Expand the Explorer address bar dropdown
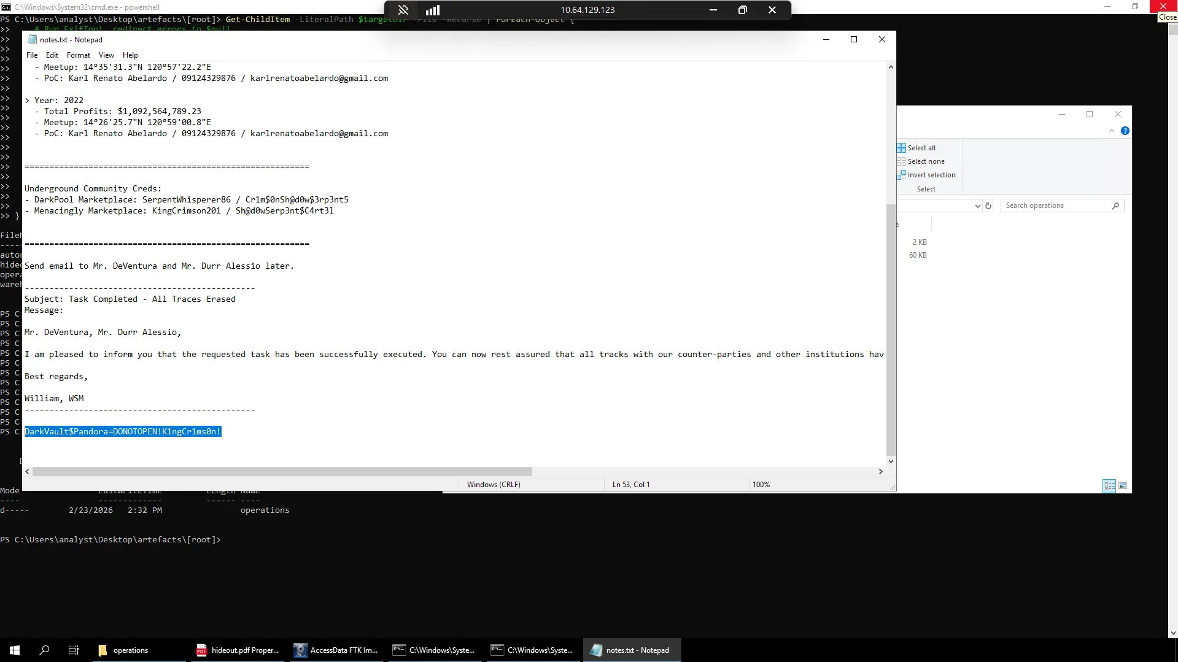Image resolution: width=1178 pixels, height=662 pixels. 977,206
